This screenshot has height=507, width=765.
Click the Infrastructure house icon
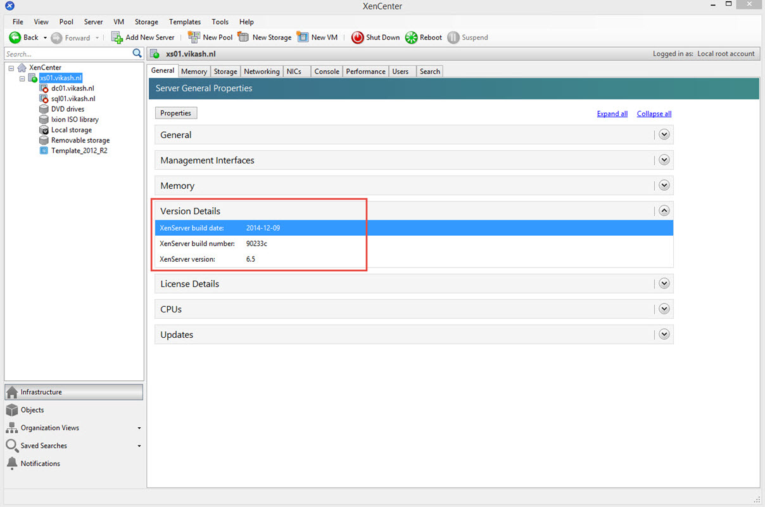point(12,392)
